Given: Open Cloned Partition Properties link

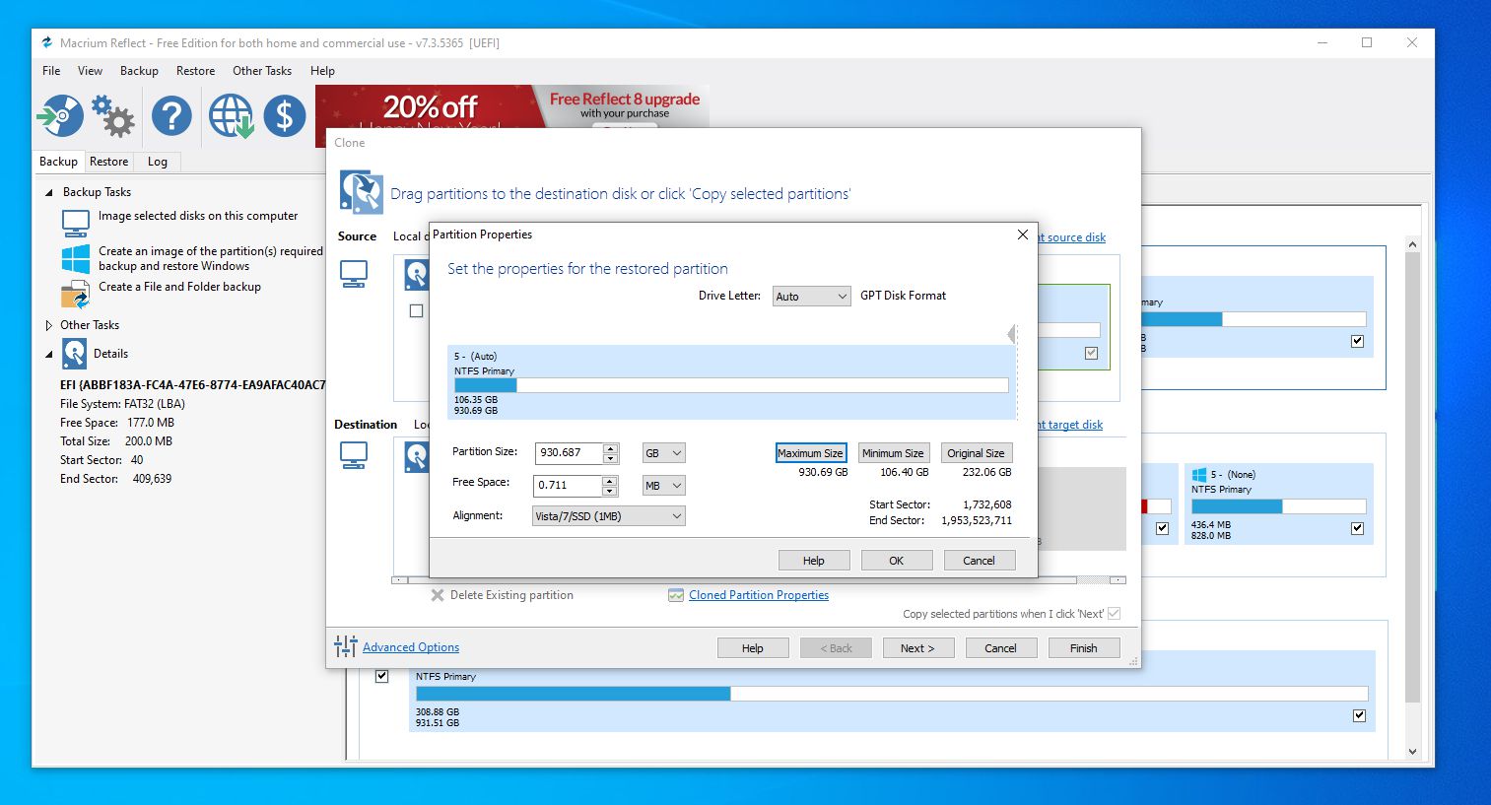Looking at the screenshot, I should (x=759, y=595).
